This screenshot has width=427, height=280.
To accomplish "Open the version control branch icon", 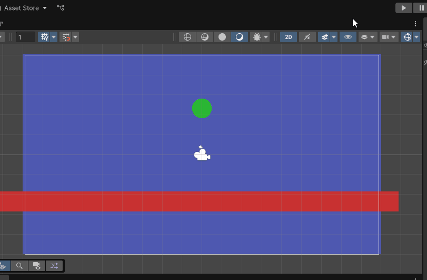I will tap(61, 7).
